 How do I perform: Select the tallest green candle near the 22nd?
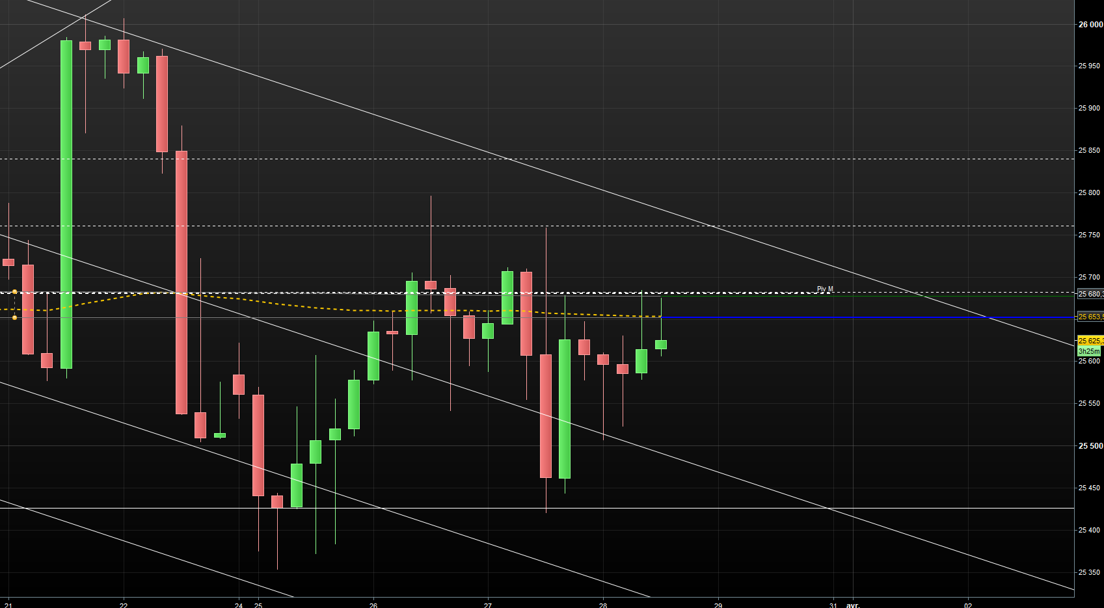point(66,205)
